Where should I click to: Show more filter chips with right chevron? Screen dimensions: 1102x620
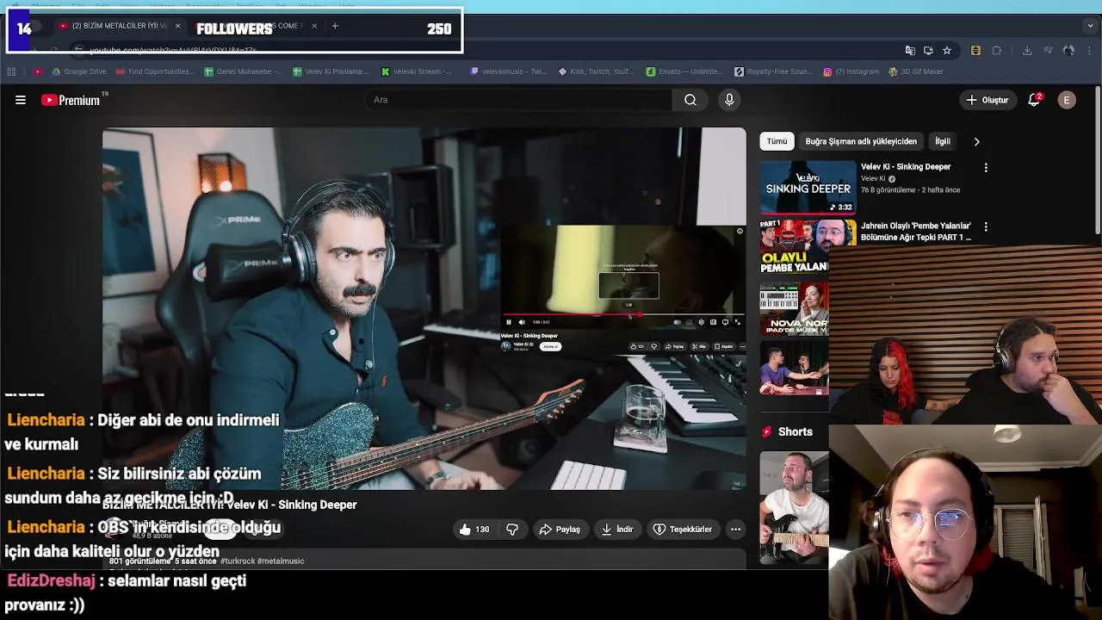point(976,141)
